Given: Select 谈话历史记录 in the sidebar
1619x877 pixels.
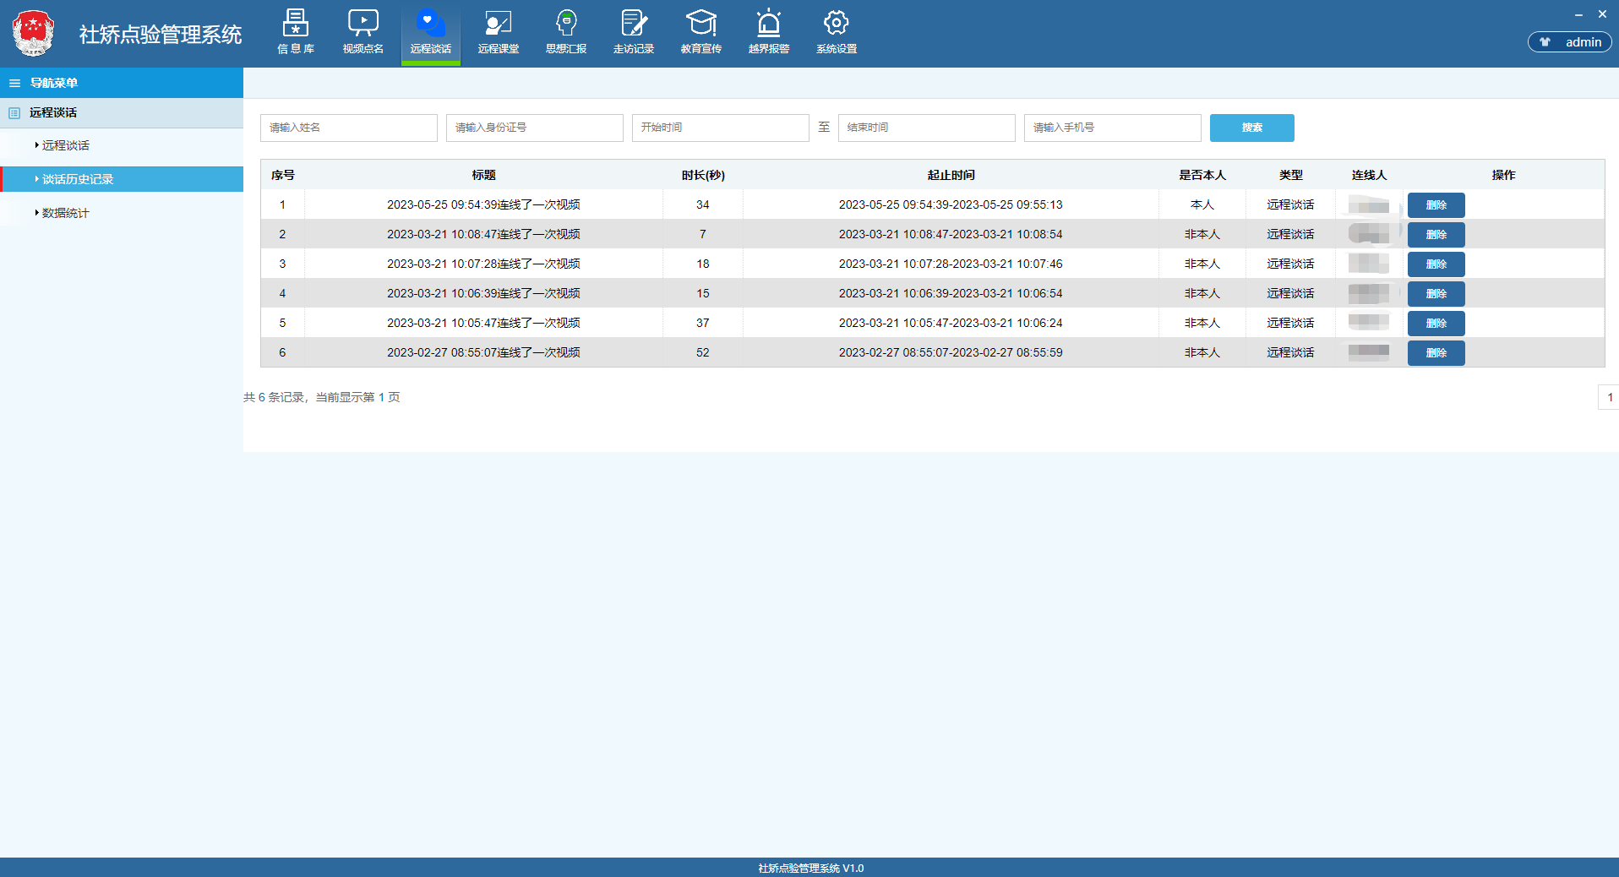Looking at the screenshot, I should coord(78,179).
